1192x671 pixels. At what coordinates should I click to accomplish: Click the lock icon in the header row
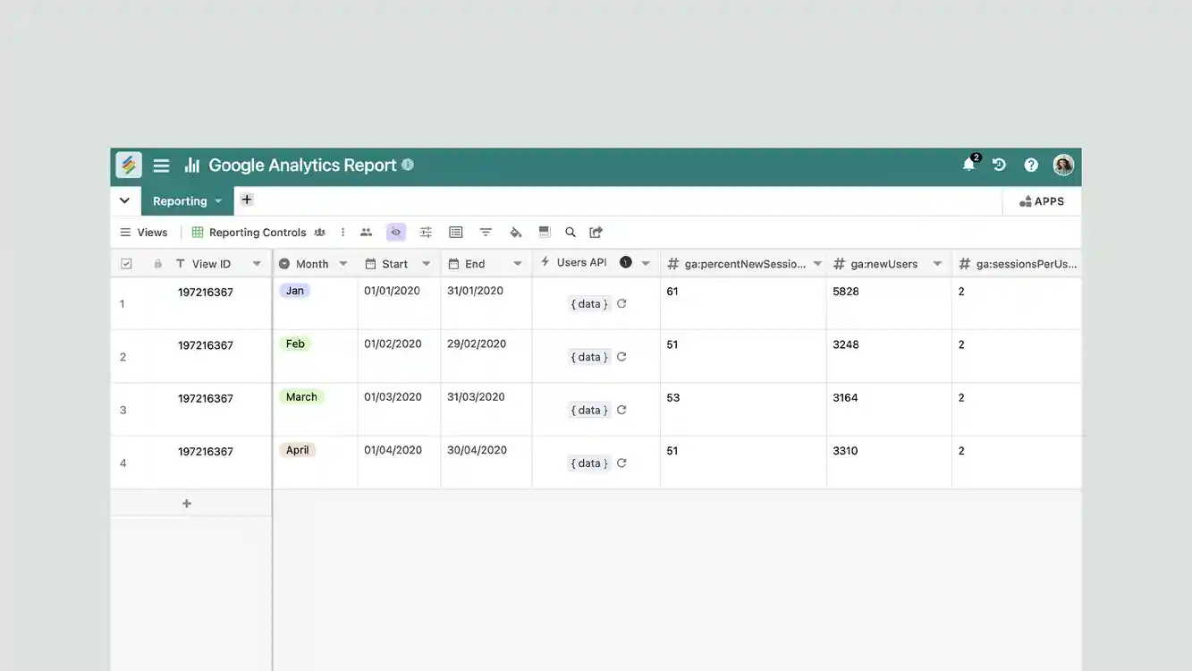(157, 263)
